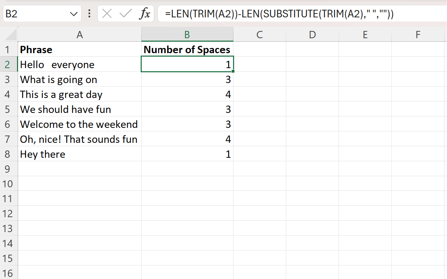
Task: Select the entire column A
Action: 80,34
